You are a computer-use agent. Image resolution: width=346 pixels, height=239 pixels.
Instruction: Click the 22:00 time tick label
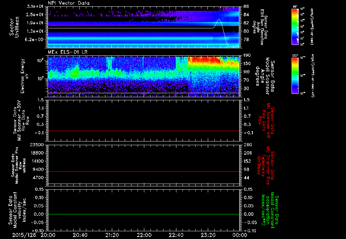(x=144, y=234)
